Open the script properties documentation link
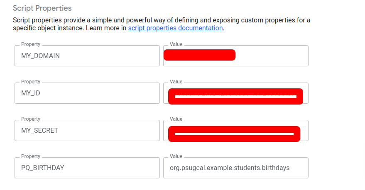This screenshot has height=190, width=365. 175,28
